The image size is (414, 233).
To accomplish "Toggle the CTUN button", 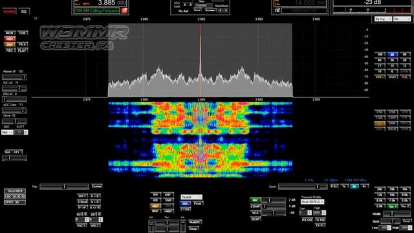I will point(185,209).
